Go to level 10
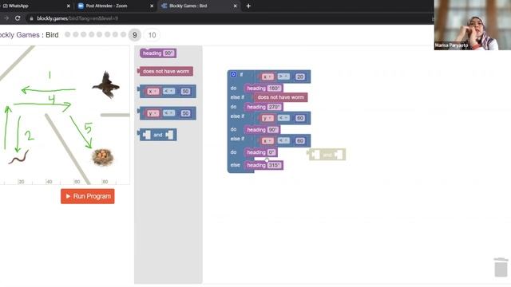 (152, 35)
